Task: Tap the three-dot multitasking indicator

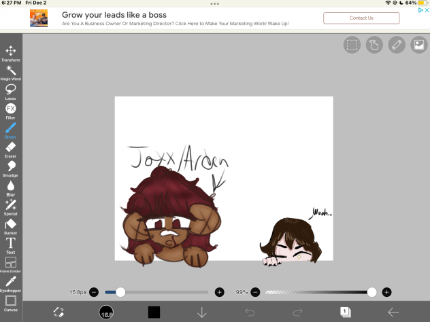Action: click(x=215, y=3)
